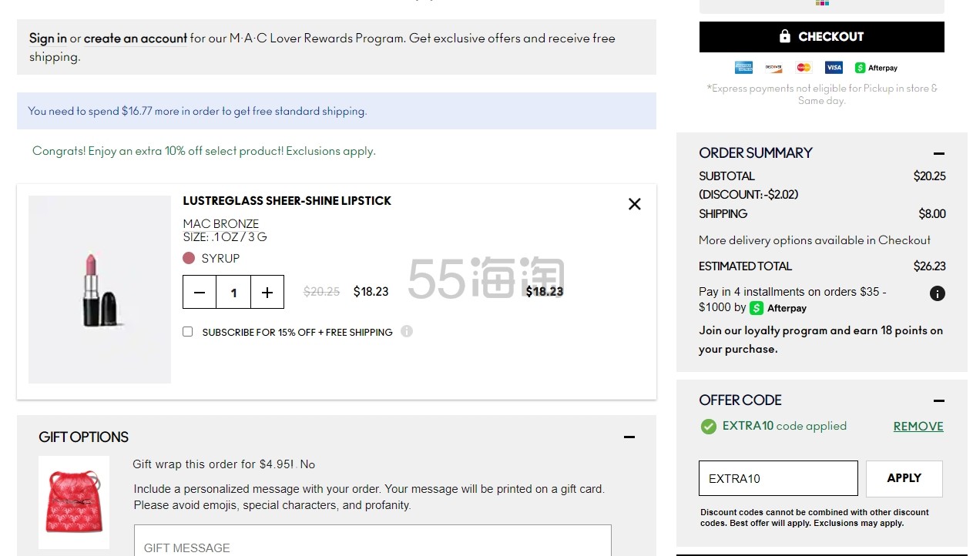973x556 pixels.
Task: Click Apply to submit the offer code
Action: 904,478
